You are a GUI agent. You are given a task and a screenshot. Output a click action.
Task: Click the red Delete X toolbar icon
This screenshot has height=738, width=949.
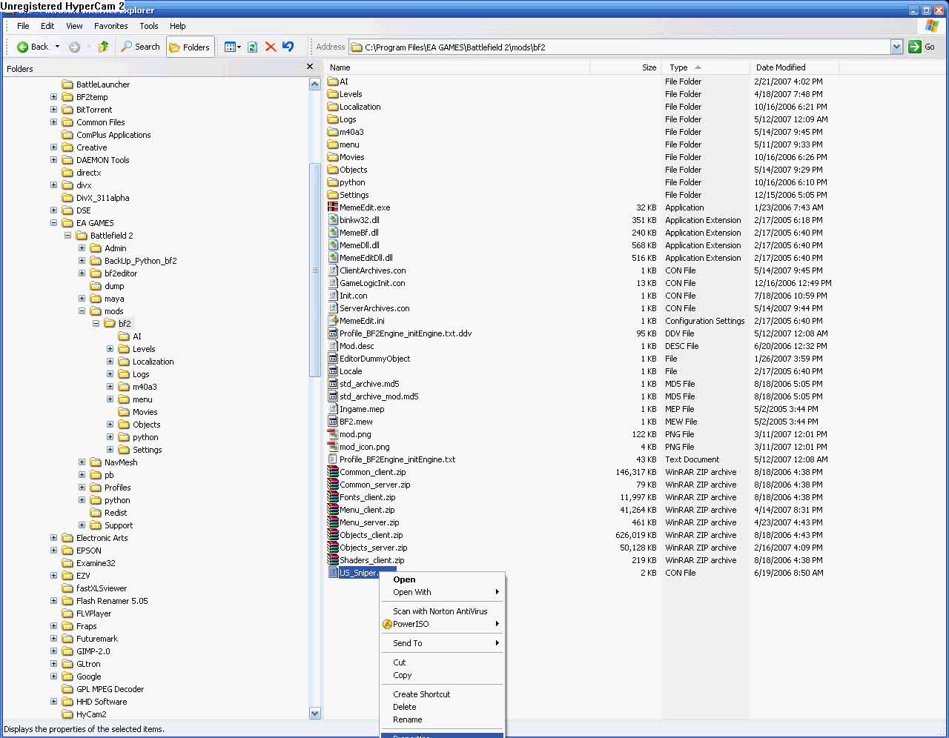click(x=270, y=47)
